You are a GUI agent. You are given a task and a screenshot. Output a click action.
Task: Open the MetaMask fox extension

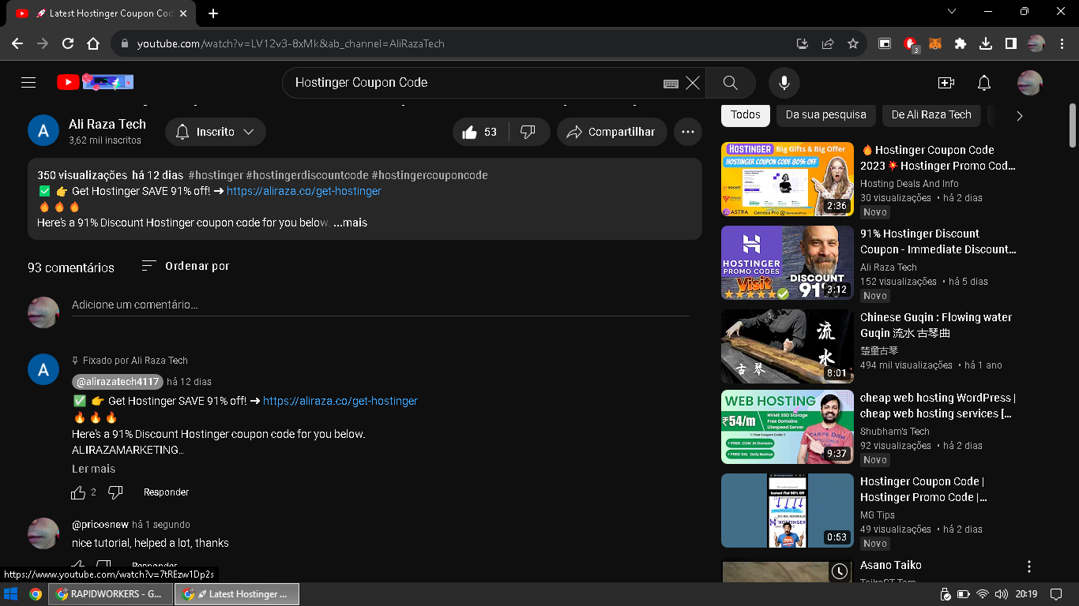coord(935,43)
